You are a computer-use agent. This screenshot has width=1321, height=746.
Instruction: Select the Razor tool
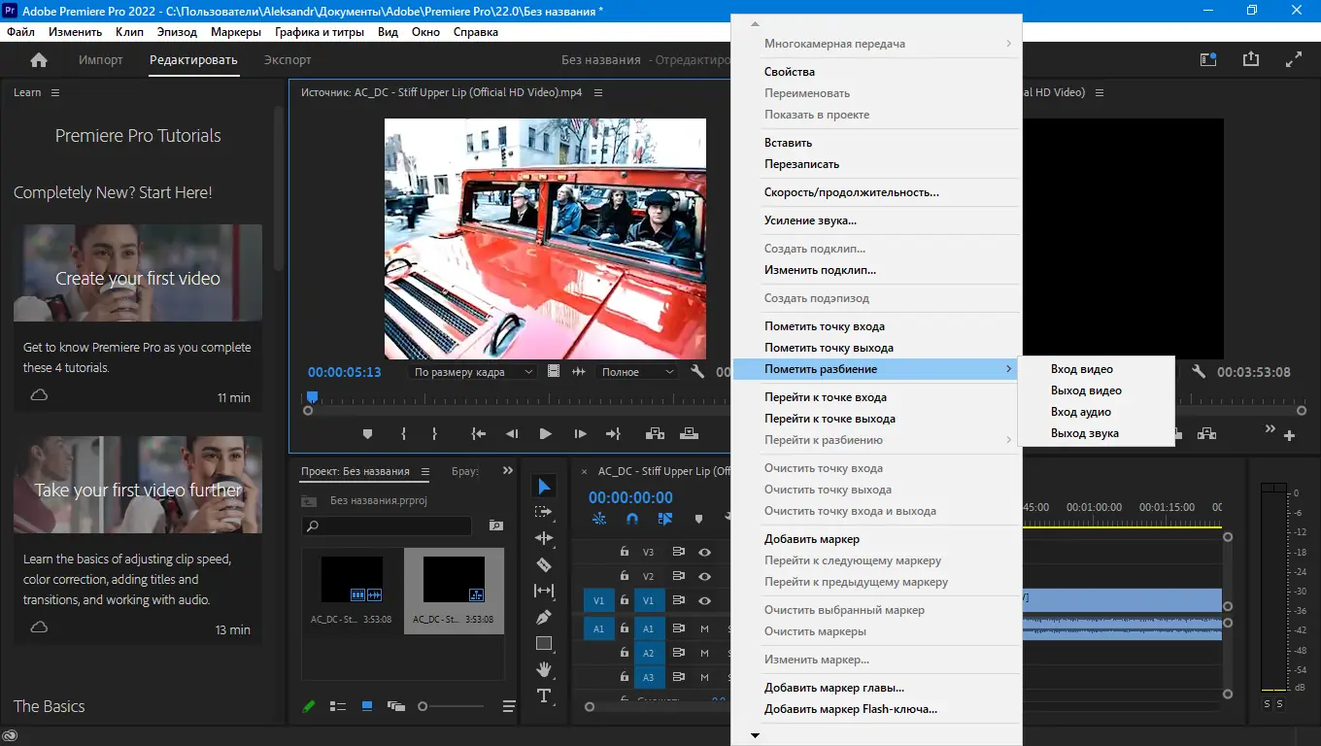[544, 564]
